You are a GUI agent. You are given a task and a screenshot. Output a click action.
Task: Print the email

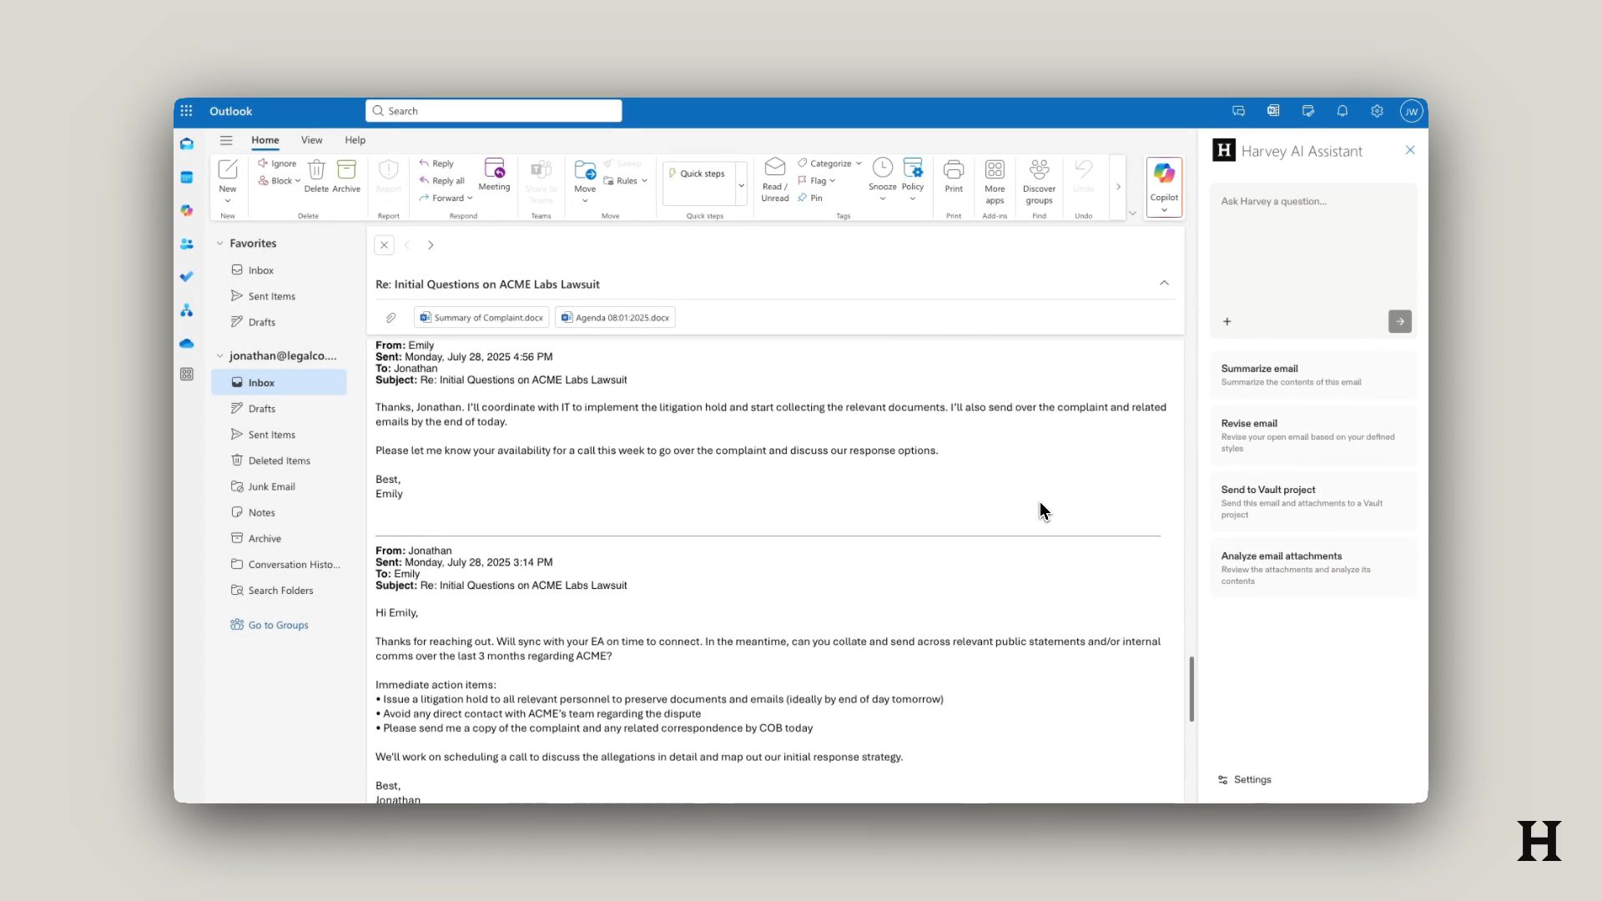(x=954, y=176)
